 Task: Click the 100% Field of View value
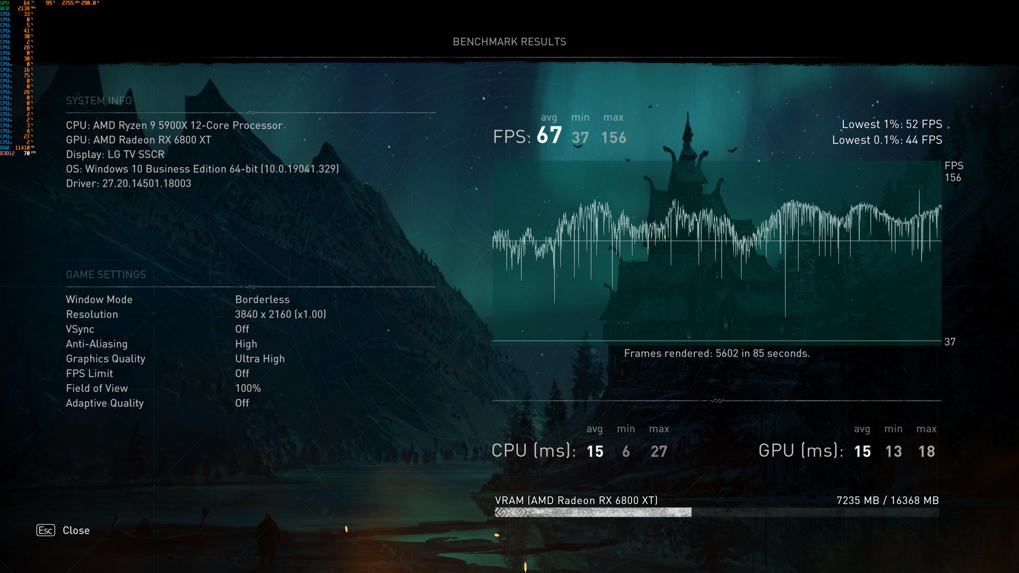(x=248, y=388)
